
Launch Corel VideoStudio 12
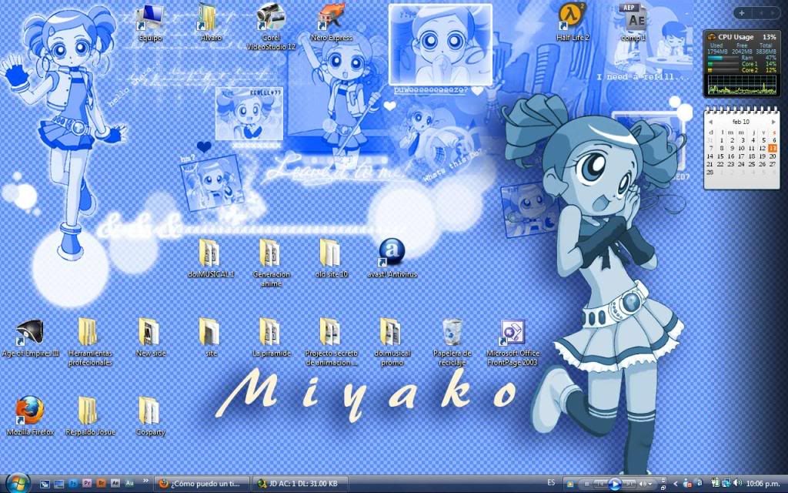[271, 26]
